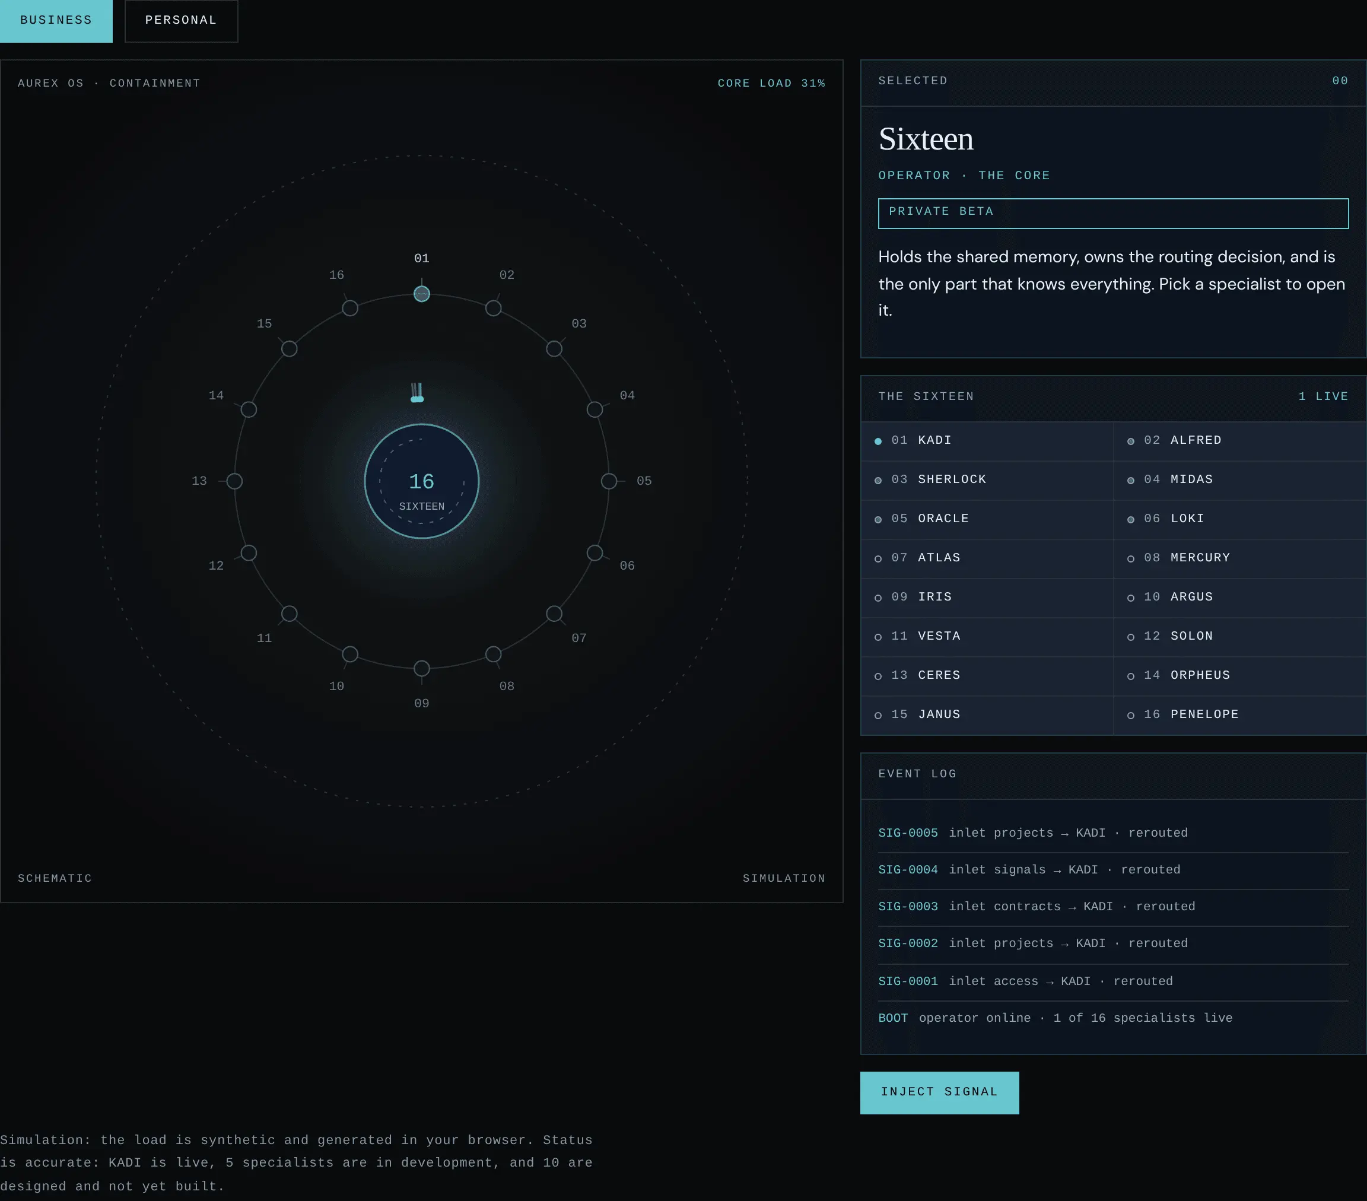This screenshot has width=1367, height=1201.
Task: Select node 14 on the ring
Action: 248,409
